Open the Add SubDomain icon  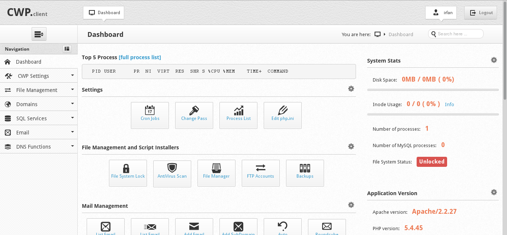click(238, 227)
